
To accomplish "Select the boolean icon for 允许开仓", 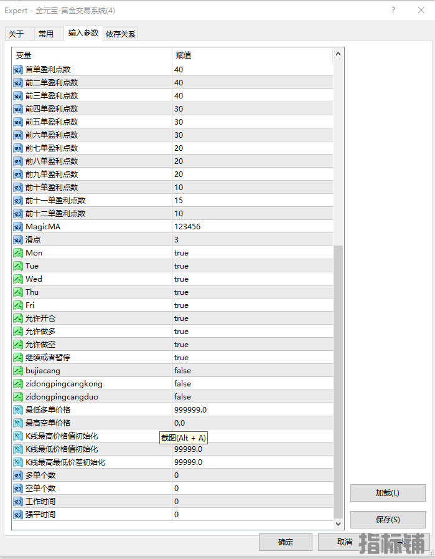I will [x=18, y=318].
